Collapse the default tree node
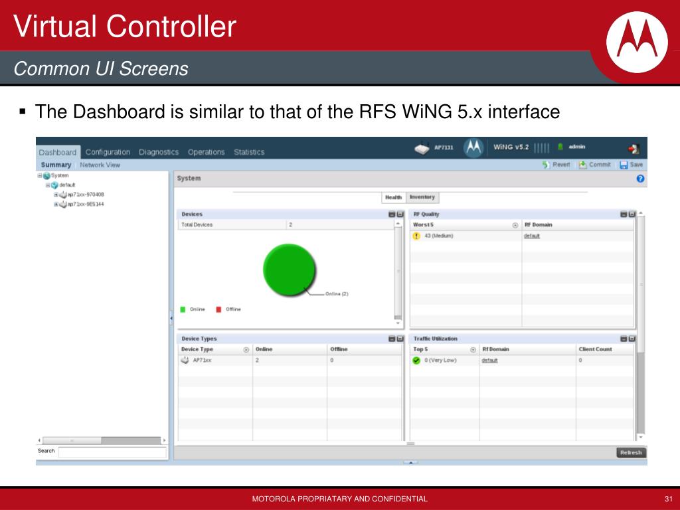The height and width of the screenshot is (510, 680). pyautogui.click(x=48, y=185)
